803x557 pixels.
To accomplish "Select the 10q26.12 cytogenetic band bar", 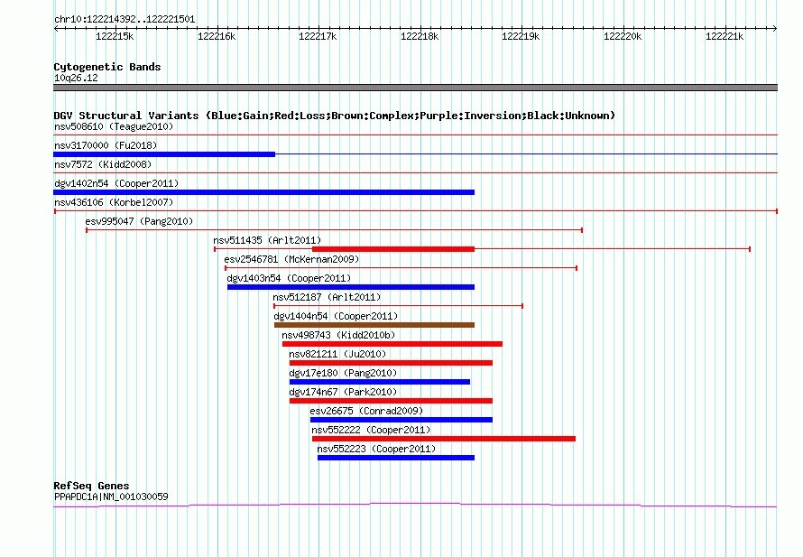I will click(415, 88).
